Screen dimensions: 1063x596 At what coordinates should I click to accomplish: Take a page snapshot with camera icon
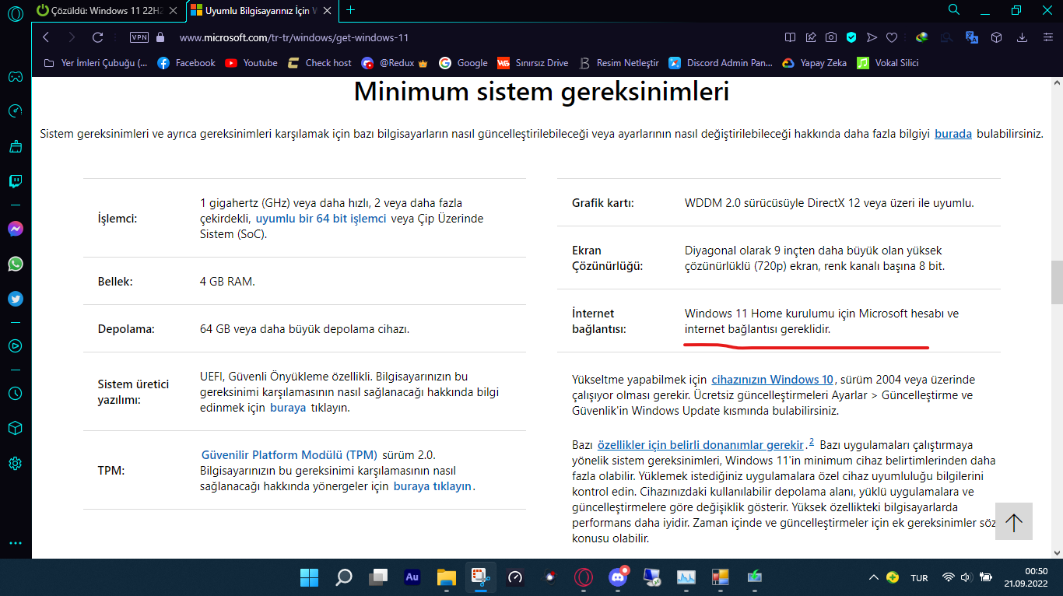click(x=831, y=37)
